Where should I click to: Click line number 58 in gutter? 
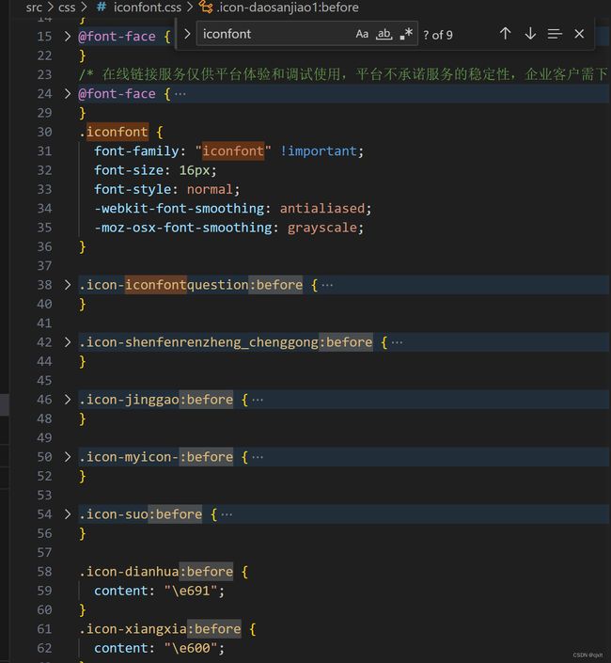[x=44, y=572]
